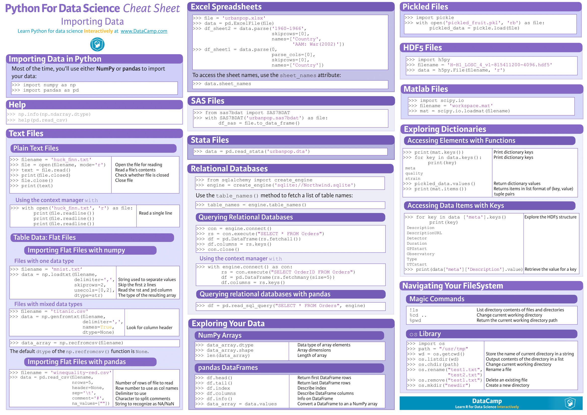The width and height of the screenshot is (587, 415).
Task: Click the Help section header
Action: tap(94, 105)
